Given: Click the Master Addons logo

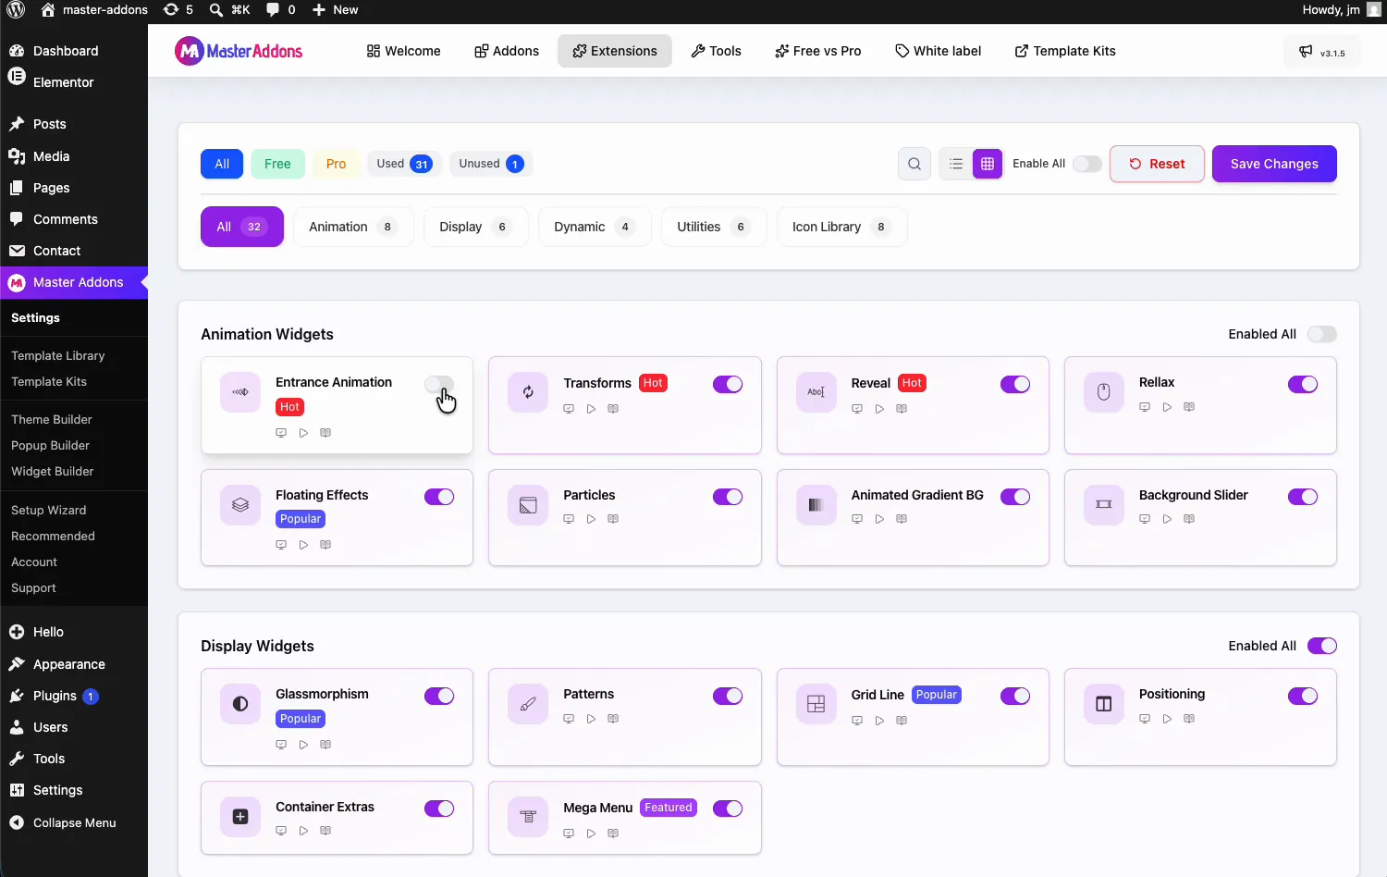Looking at the screenshot, I should point(239,51).
